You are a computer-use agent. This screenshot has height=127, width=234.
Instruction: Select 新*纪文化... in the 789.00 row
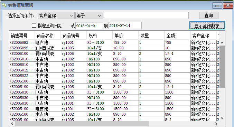pyautogui.click(x=203, y=43)
